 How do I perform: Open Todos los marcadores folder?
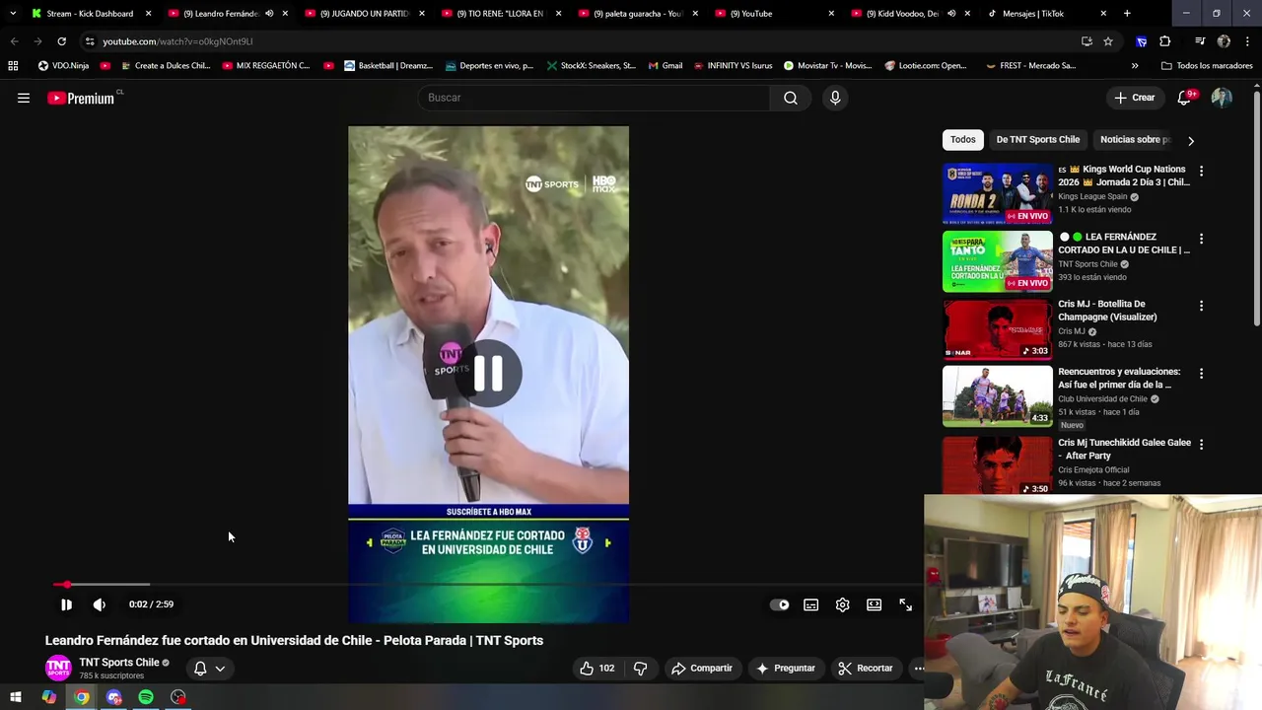pyautogui.click(x=1207, y=66)
